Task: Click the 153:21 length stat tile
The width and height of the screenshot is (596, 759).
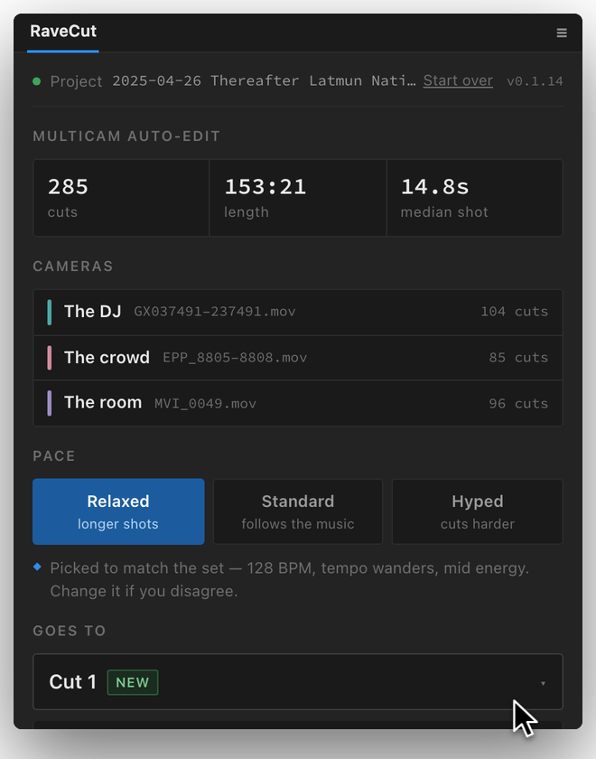Action: [x=298, y=198]
